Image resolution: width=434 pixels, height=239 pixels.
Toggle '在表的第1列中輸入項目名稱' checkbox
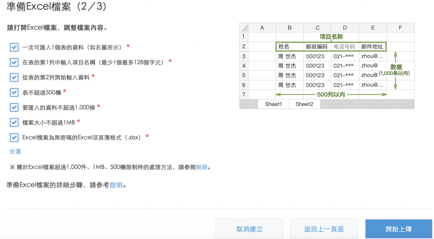[x=14, y=62]
